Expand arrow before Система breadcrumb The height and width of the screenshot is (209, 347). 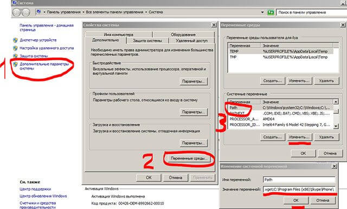click(x=146, y=12)
